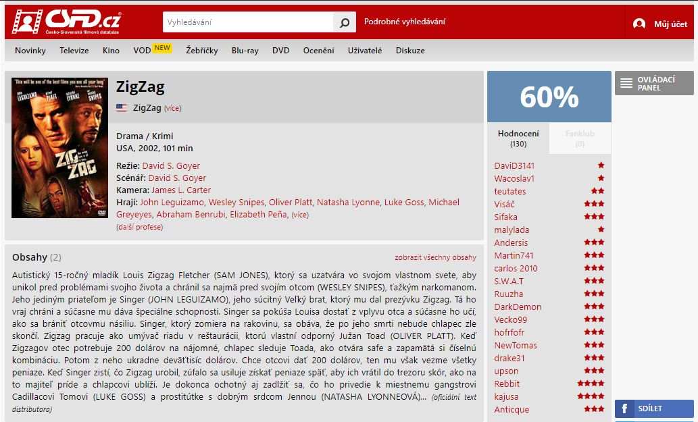Open the user account avatar icon
698x422 pixels.
tap(639, 24)
